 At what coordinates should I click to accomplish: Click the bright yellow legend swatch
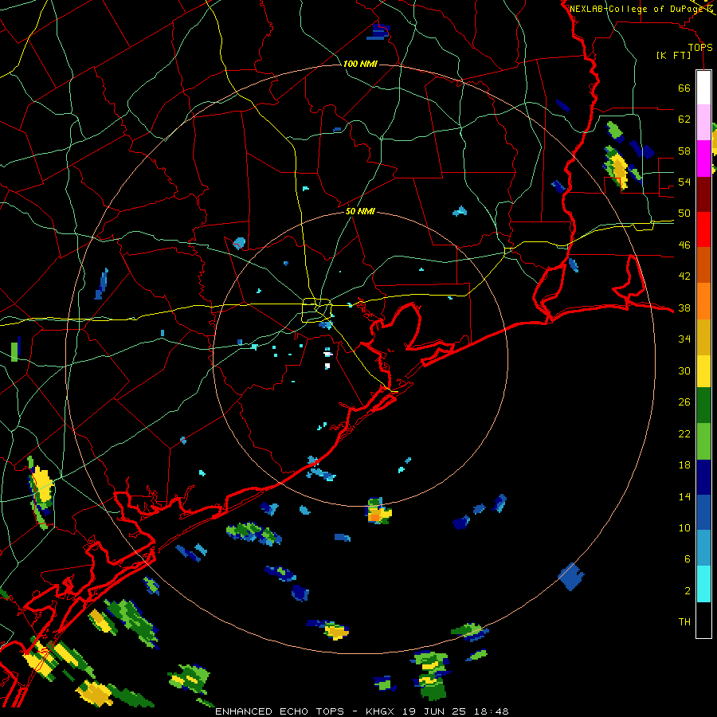[703, 370]
